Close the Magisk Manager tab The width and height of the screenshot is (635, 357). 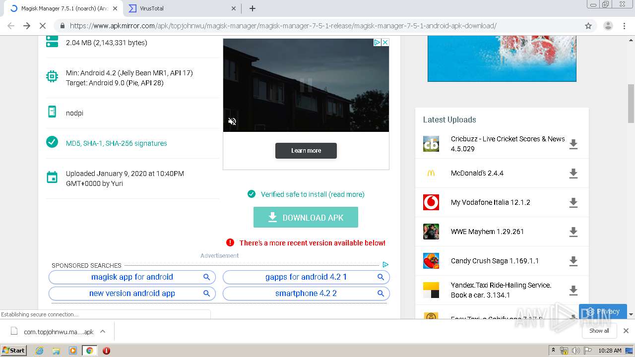(x=115, y=8)
